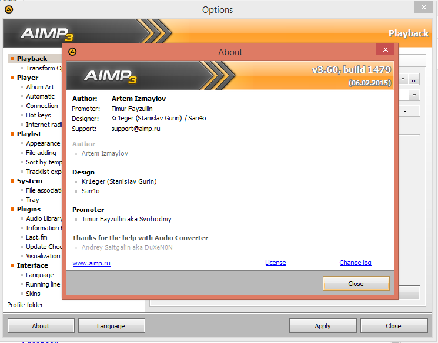Select Album Art in the options tree
Screen dimensions: 438x343
pos(40,87)
